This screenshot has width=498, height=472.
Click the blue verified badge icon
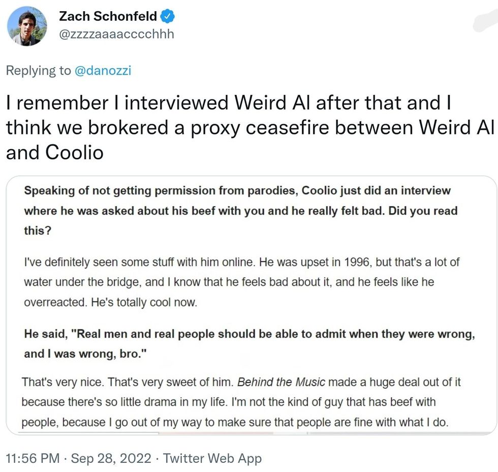tap(168, 16)
